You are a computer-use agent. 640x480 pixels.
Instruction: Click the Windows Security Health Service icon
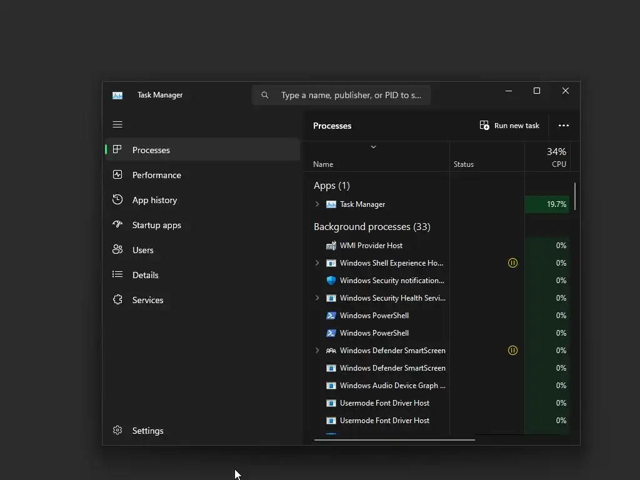pyautogui.click(x=331, y=298)
